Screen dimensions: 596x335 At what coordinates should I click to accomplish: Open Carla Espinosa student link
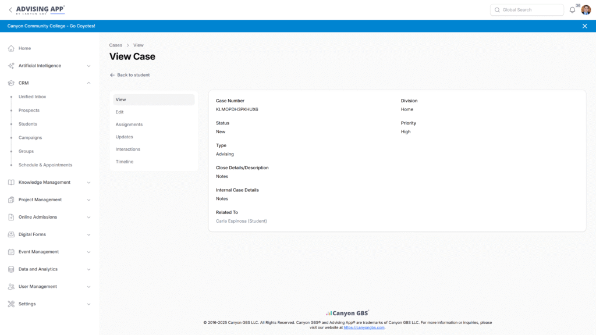[241, 221]
